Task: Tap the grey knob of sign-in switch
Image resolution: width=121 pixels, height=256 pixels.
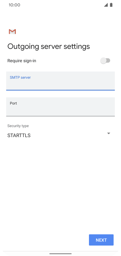Action: [103, 61]
